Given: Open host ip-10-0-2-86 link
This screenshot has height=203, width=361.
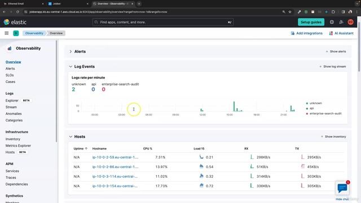Looking at the screenshot, I should (x=115, y=167).
